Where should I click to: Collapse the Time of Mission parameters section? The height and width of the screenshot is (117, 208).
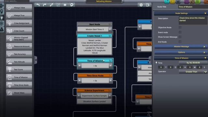point(205,58)
